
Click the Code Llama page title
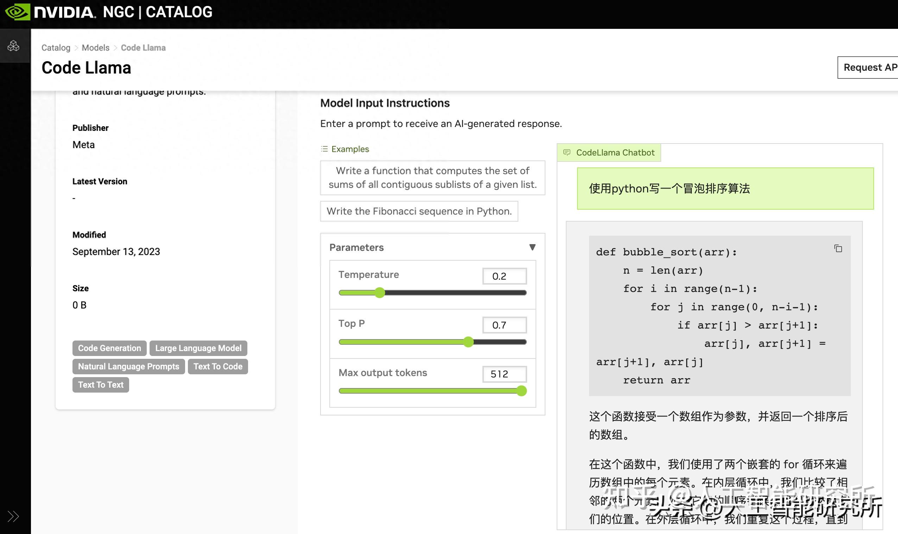point(86,68)
